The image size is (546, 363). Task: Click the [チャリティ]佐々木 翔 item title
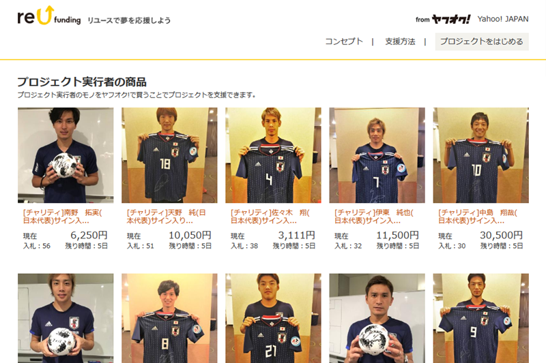(270, 217)
